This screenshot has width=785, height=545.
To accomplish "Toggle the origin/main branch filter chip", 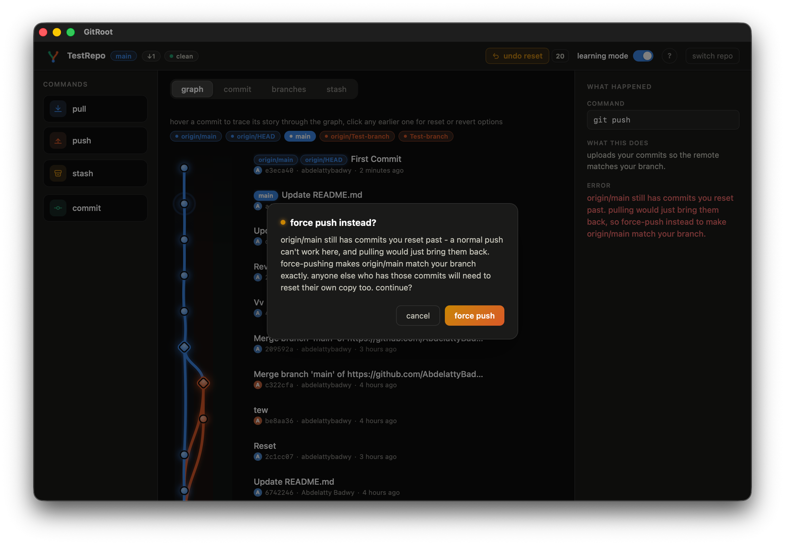I will pos(196,136).
